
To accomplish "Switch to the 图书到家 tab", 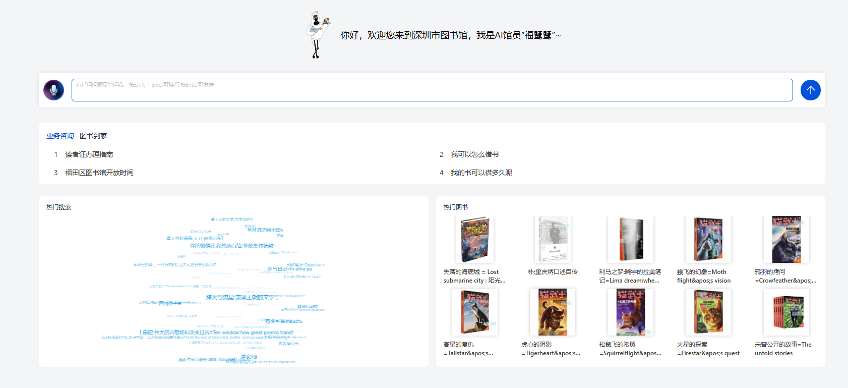I will [x=93, y=136].
